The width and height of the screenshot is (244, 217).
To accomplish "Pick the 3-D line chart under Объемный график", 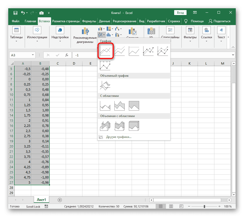I will [105, 85].
